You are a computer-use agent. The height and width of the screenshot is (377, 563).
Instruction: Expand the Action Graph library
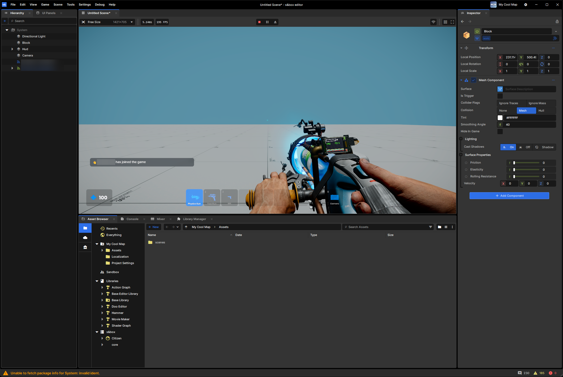pos(102,287)
